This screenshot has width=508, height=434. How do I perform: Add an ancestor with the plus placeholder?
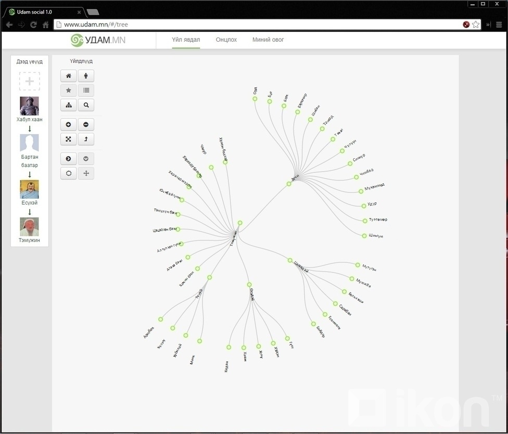tap(30, 81)
